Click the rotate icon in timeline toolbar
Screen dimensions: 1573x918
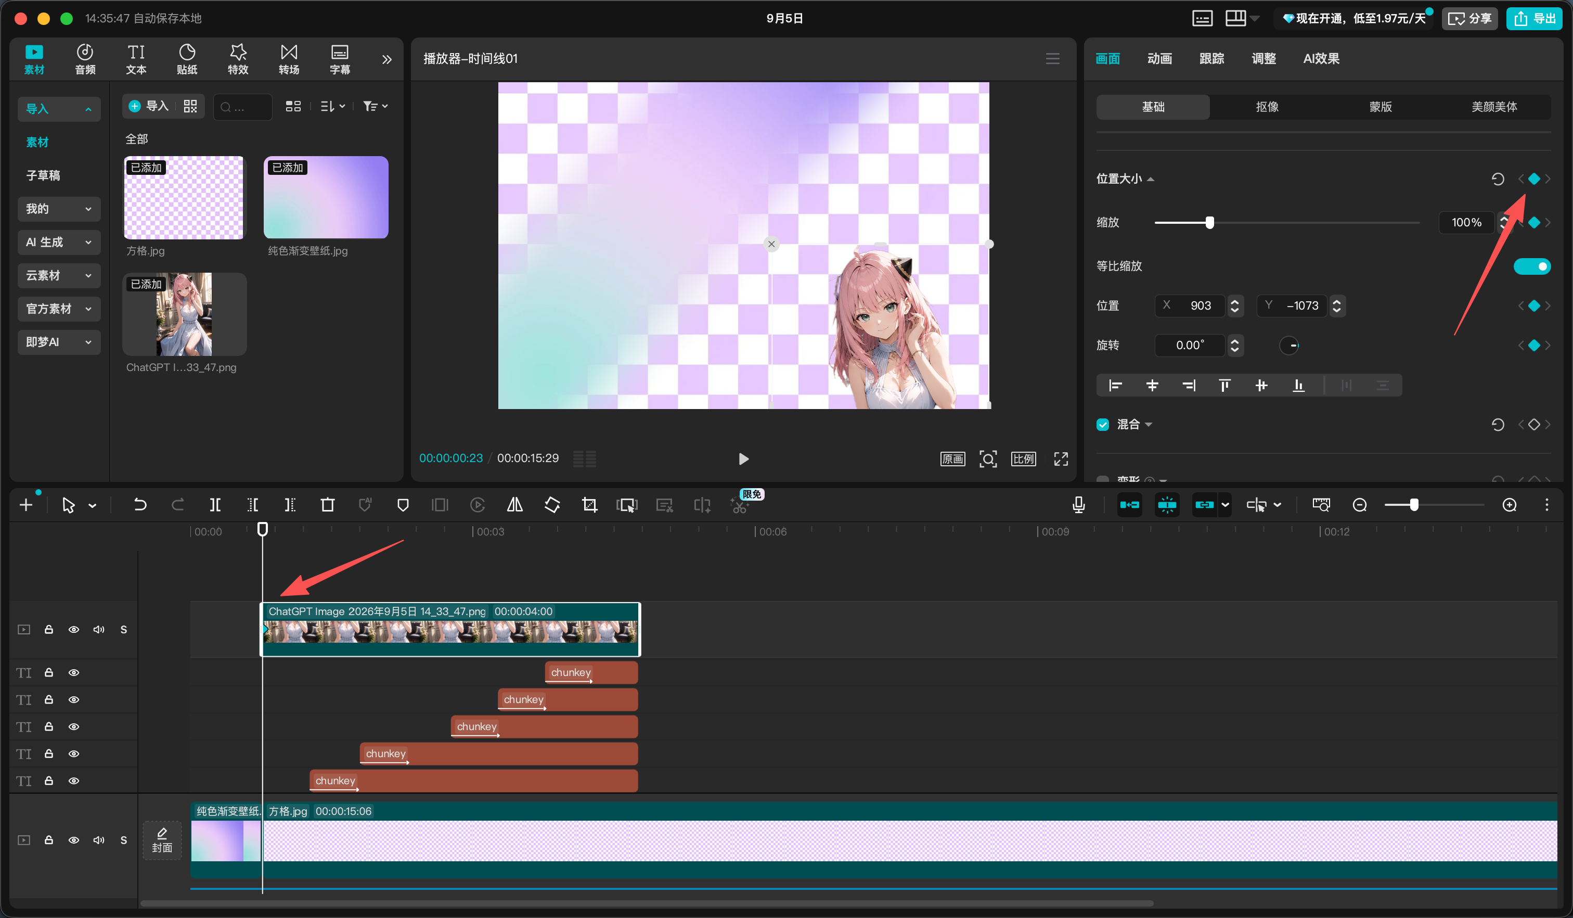point(552,505)
